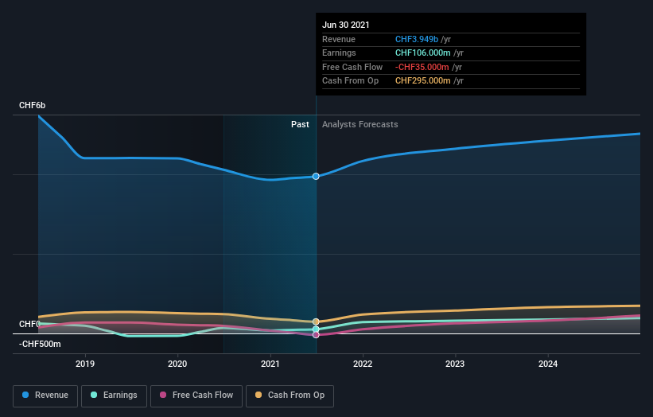The image size is (653, 417).
Task: Select the 2020 x-axis label
Action: point(177,364)
